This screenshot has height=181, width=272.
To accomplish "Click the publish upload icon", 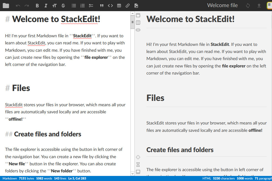I will [259, 6].
